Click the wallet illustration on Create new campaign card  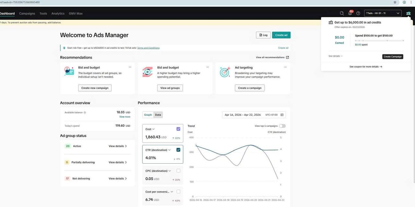click(69, 71)
